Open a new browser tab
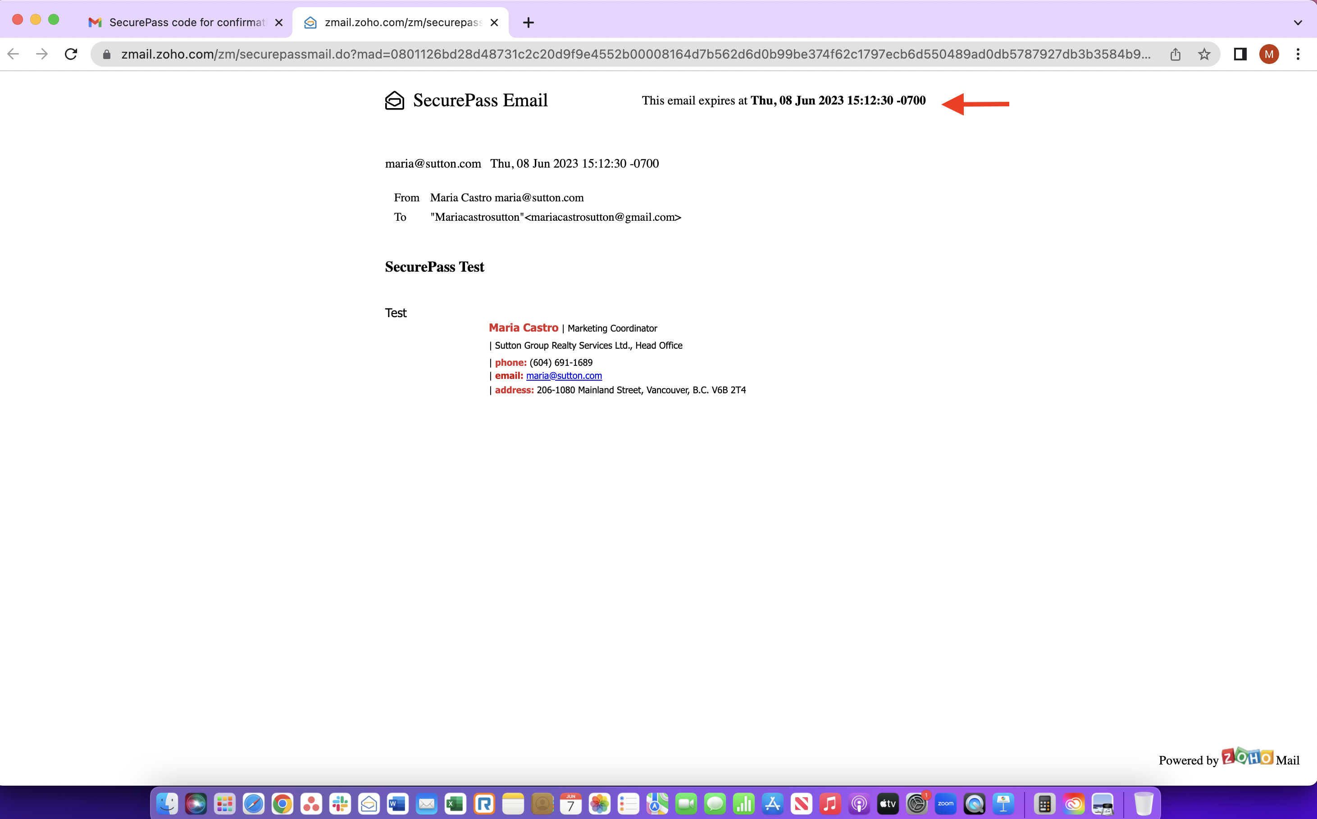Screen dimensions: 1317x819 click(x=528, y=22)
